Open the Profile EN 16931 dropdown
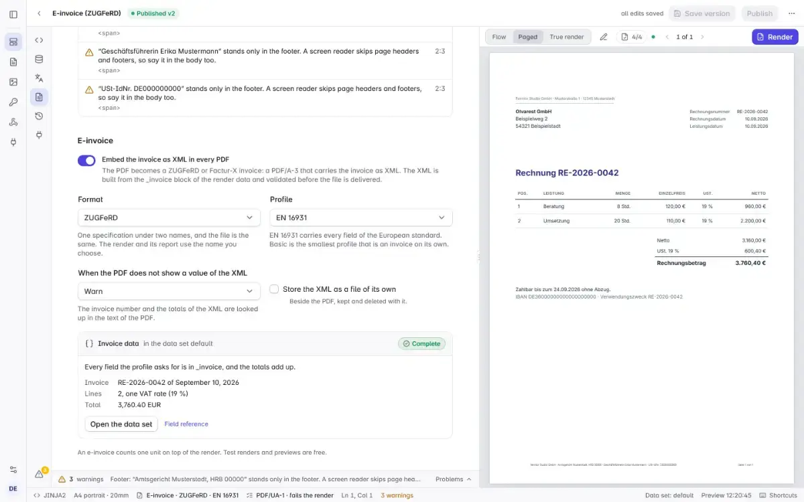 click(361, 218)
